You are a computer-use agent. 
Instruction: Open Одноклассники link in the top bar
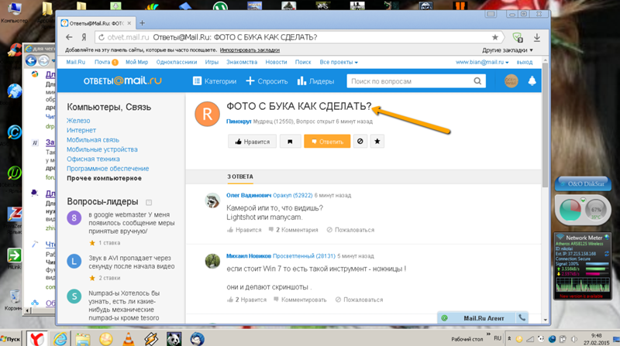coord(177,62)
